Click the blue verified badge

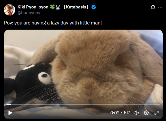94,7
